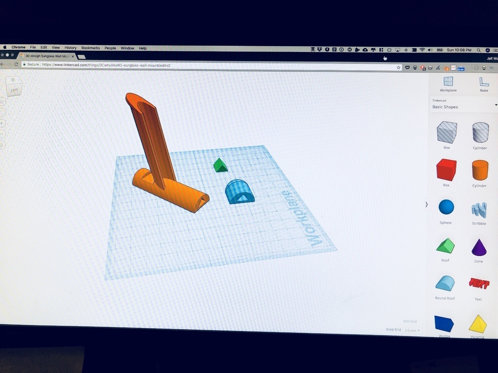Pick the Scribble shape
The height and width of the screenshot is (373, 498).
tap(479, 210)
